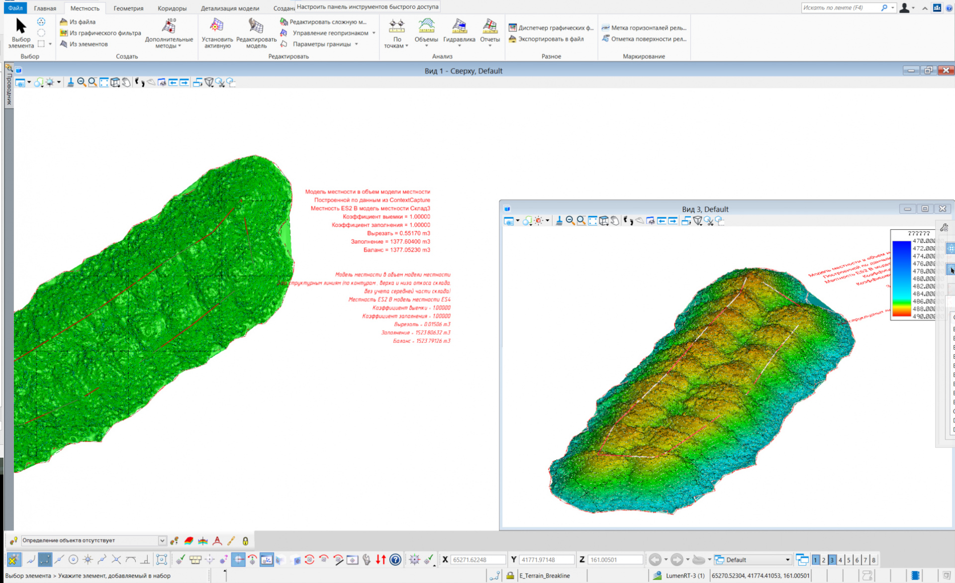Open the Default view group dropdown
Image resolution: width=955 pixels, height=583 pixels.
coord(787,560)
